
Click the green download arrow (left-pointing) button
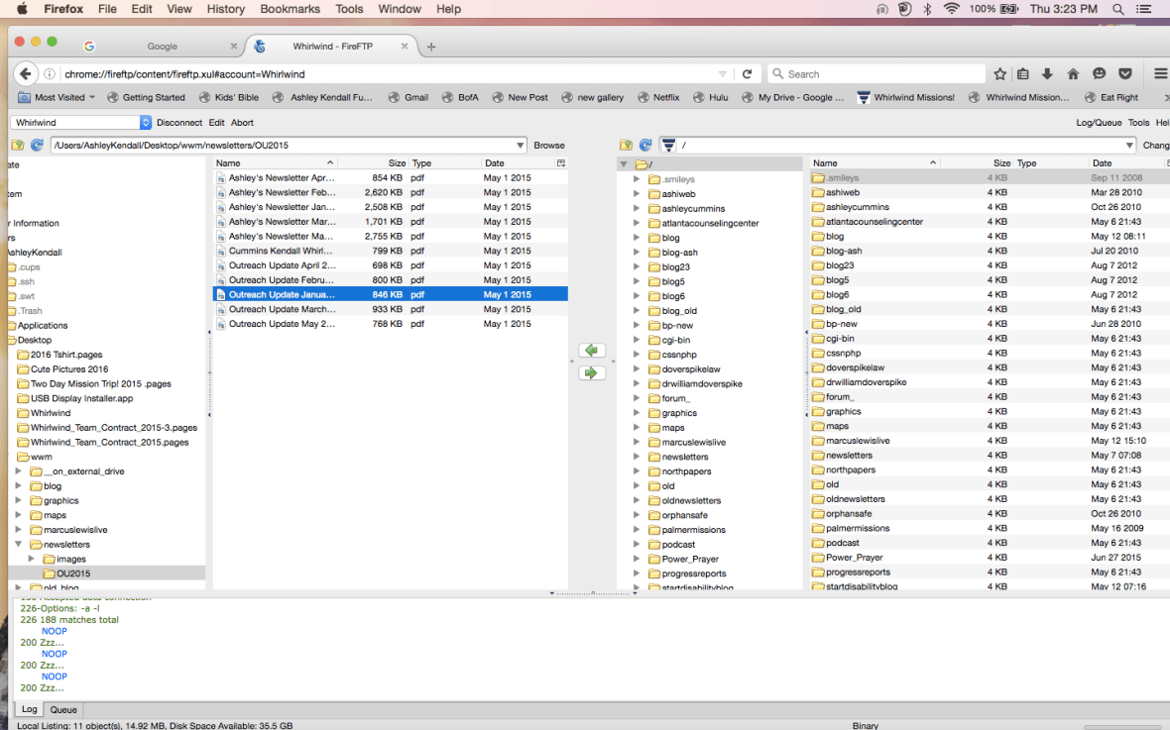592,351
